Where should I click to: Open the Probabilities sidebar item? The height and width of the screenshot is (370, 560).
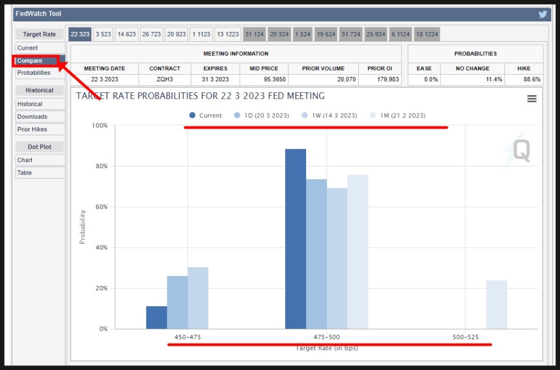click(40, 73)
